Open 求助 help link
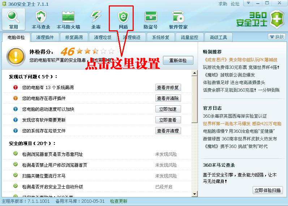 [223, 4]
